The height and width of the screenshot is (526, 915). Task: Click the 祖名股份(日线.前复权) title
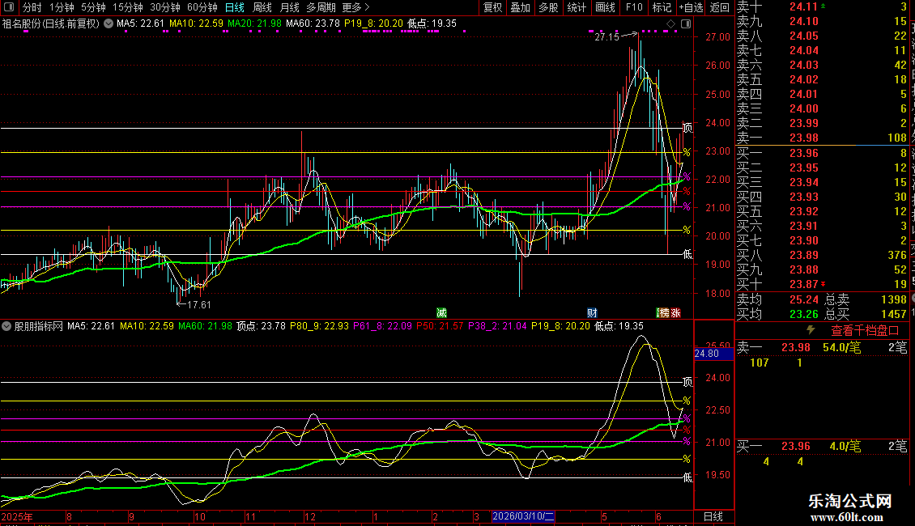[51, 23]
